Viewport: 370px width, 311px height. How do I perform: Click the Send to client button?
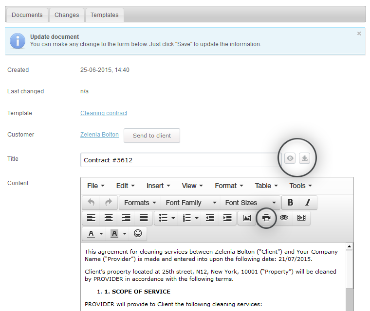(152, 136)
